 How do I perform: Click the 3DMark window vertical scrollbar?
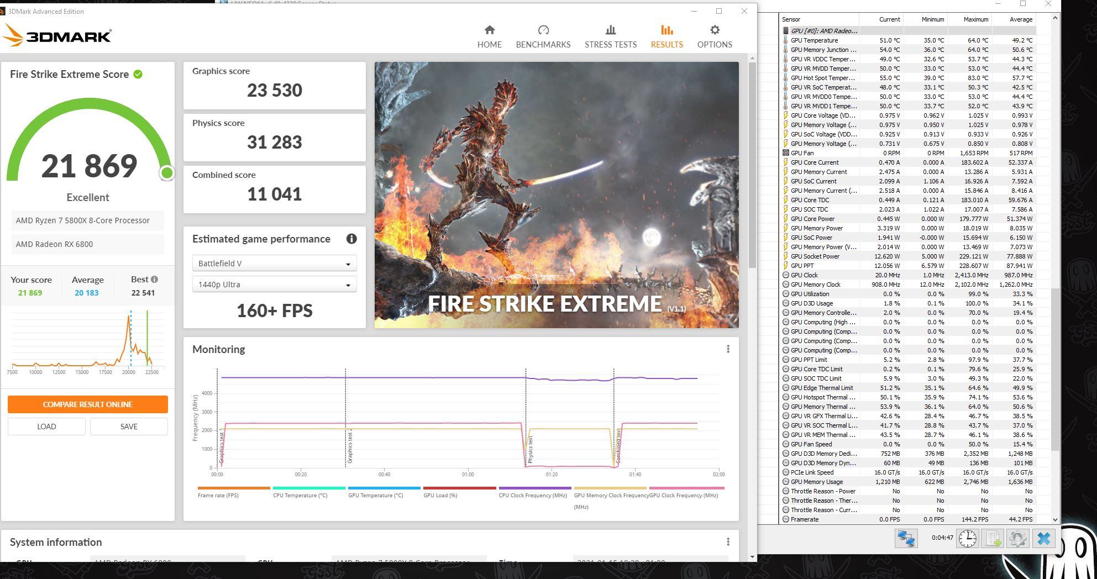pyautogui.click(x=752, y=166)
